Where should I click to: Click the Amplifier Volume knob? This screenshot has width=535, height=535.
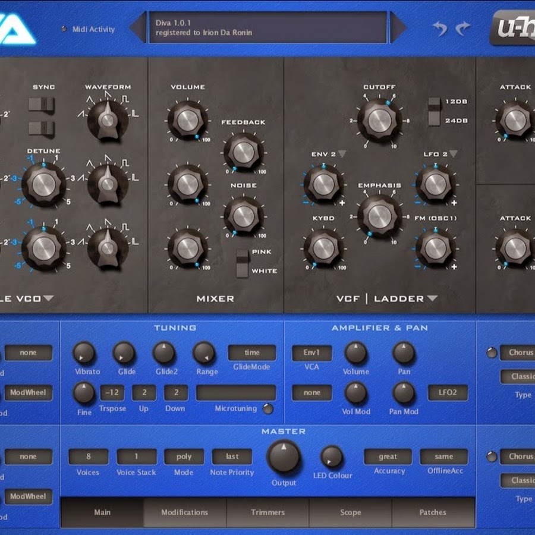pyautogui.click(x=355, y=353)
